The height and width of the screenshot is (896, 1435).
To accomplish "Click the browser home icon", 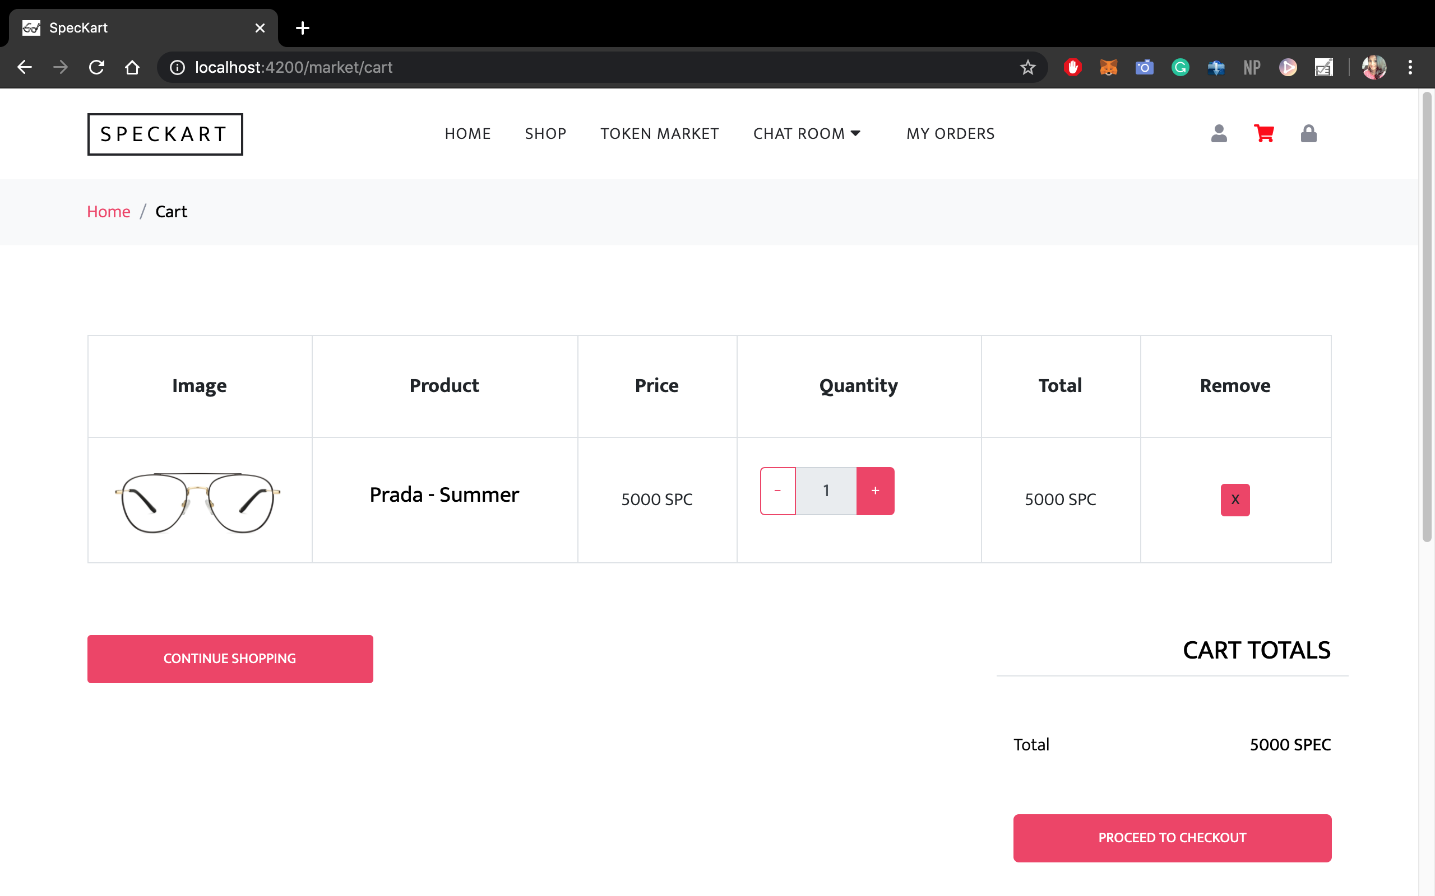I will tap(132, 68).
